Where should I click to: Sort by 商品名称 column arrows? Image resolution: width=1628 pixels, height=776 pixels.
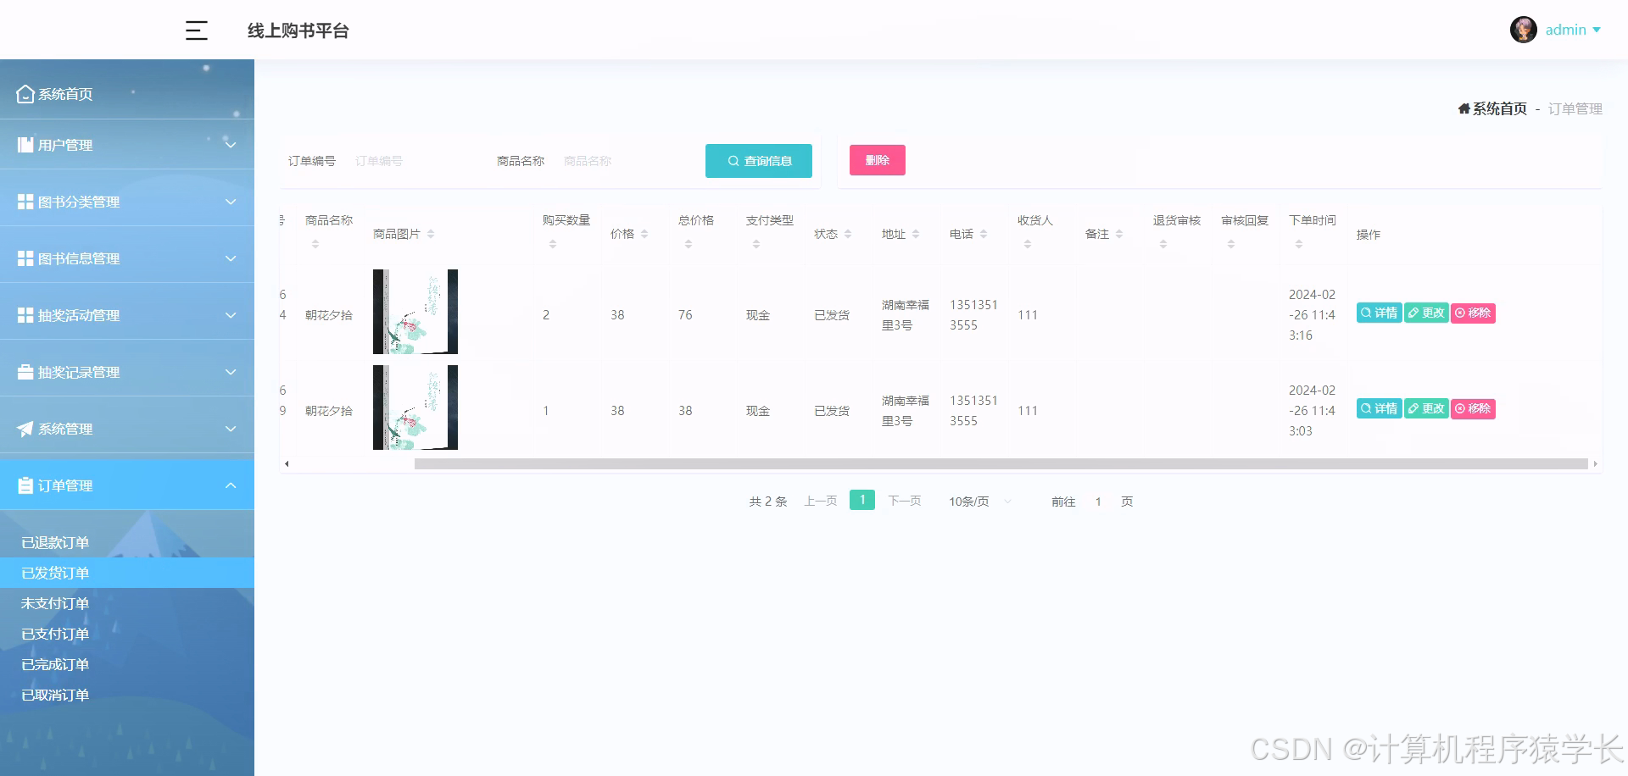pyautogui.click(x=315, y=244)
